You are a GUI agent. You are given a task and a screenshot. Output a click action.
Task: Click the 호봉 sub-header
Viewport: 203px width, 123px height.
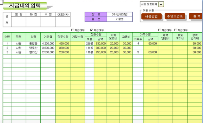89,39
